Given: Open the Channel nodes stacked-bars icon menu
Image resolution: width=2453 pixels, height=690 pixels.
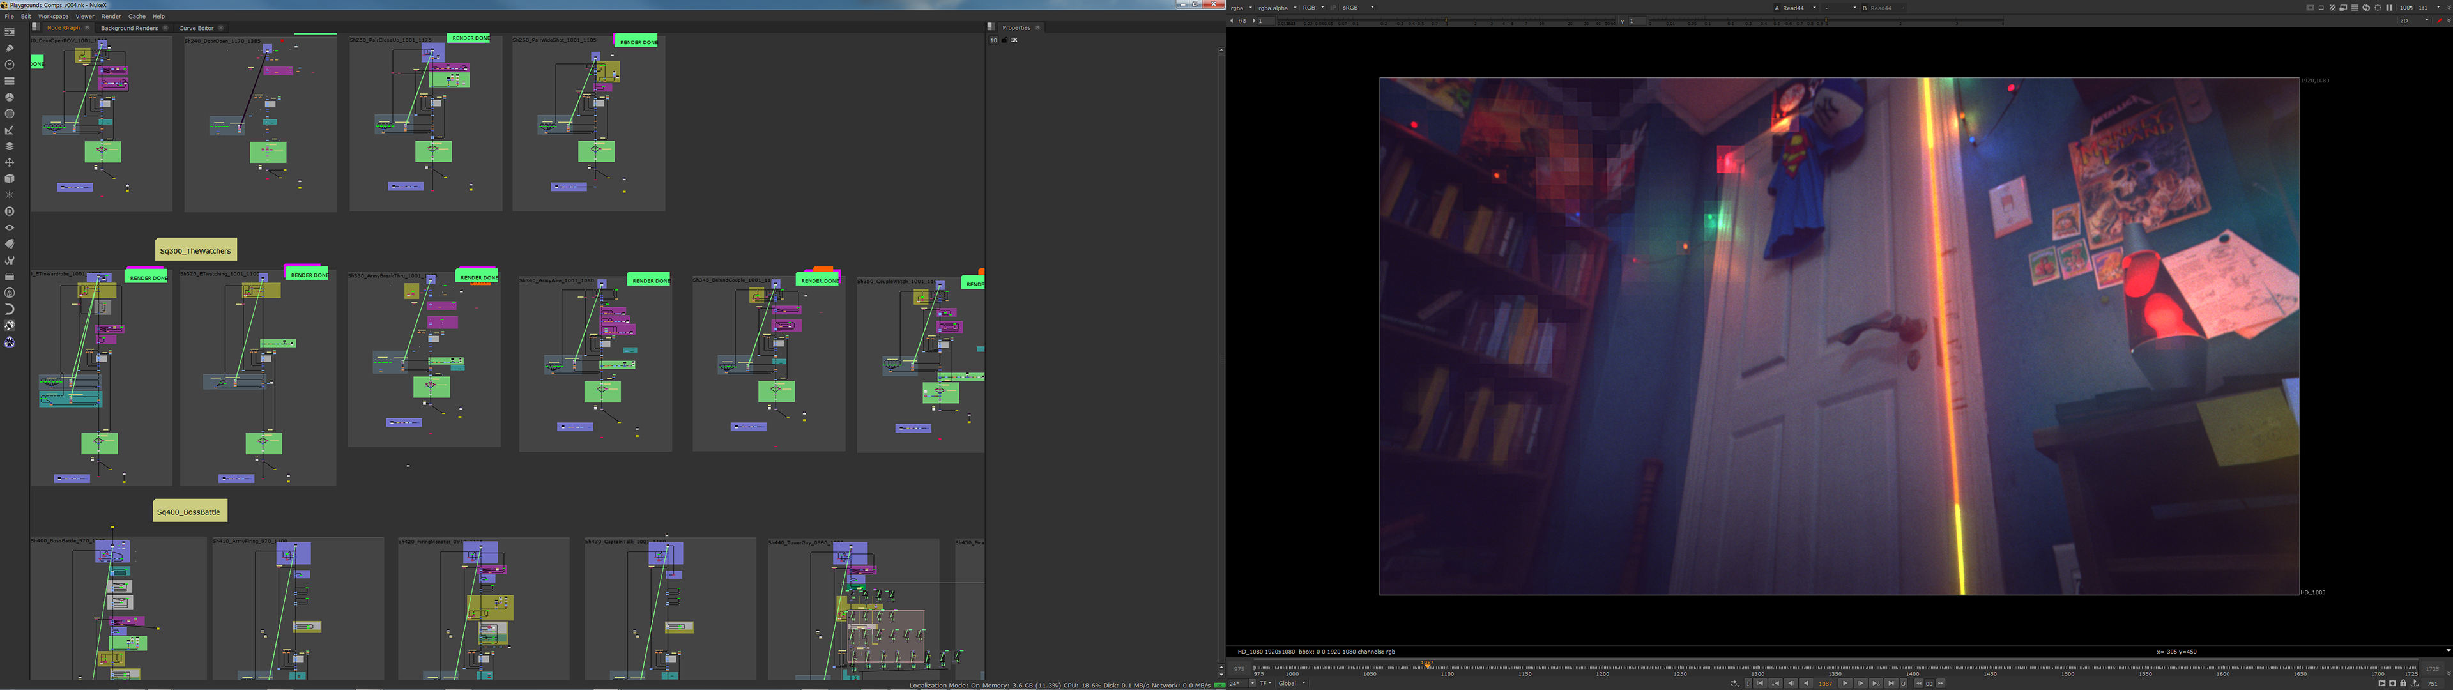Looking at the screenshot, I should (x=10, y=80).
